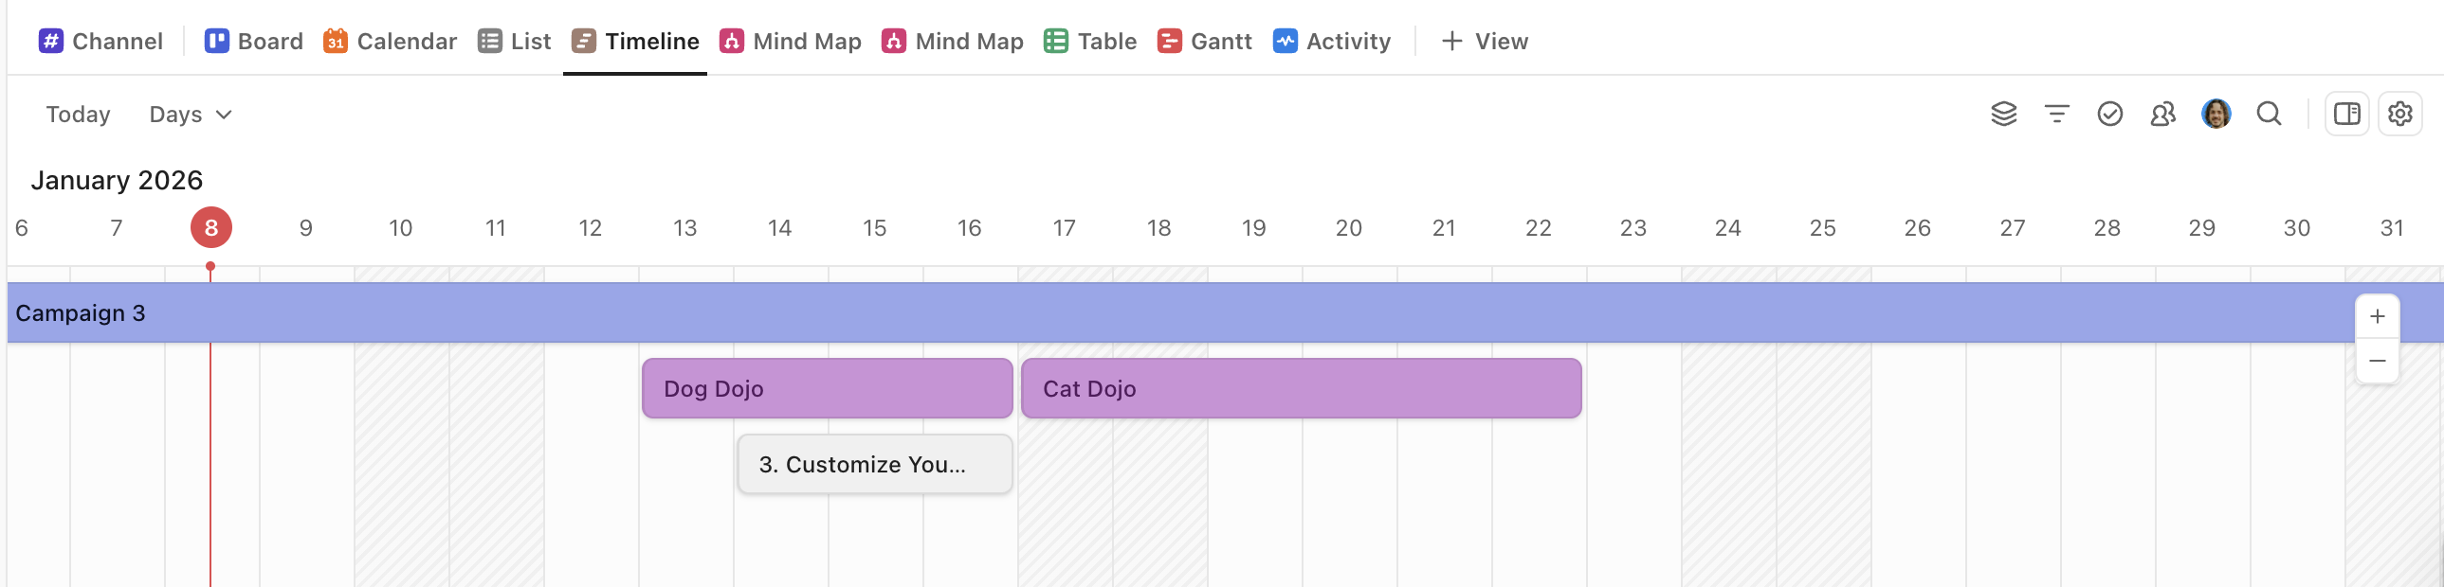This screenshot has height=587, width=2444.
Task: Click the timeline zoom-in plus control
Action: coord(2378,316)
